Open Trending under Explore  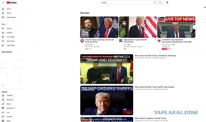10,96
